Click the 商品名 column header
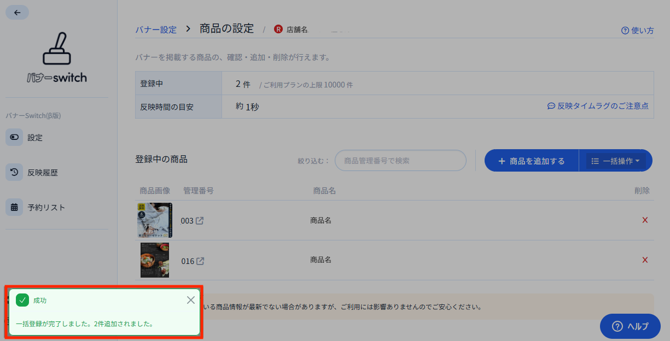 pyautogui.click(x=324, y=191)
